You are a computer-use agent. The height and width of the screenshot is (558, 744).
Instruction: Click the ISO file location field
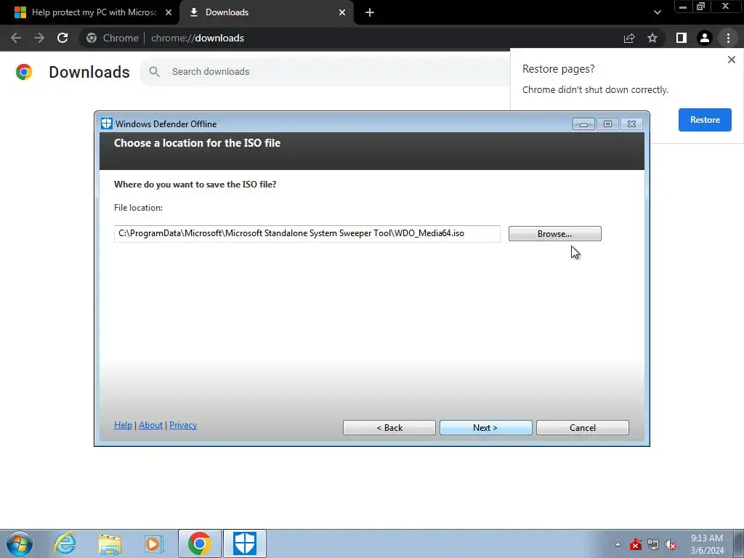pos(307,233)
